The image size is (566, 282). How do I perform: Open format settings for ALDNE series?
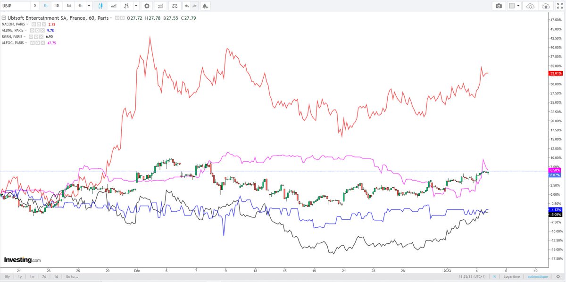tap(37, 30)
